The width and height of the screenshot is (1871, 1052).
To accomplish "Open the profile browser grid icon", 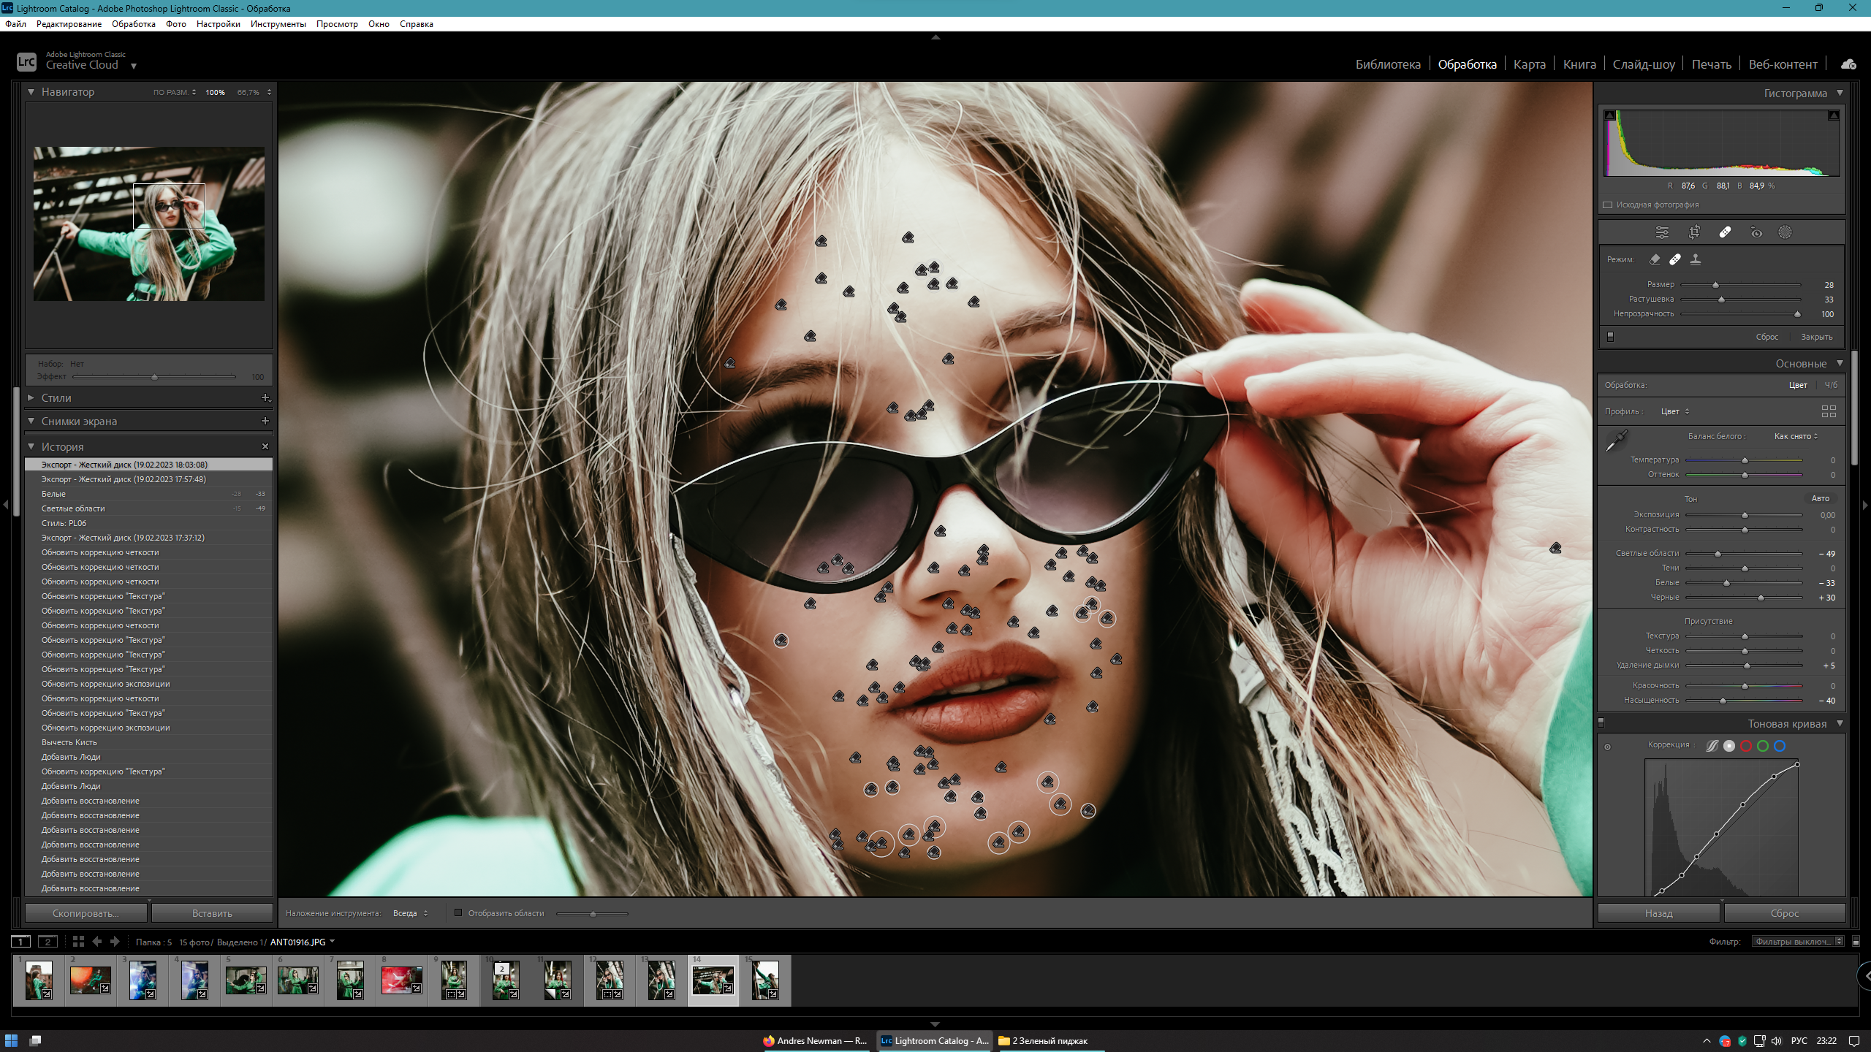I will (x=1829, y=411).
